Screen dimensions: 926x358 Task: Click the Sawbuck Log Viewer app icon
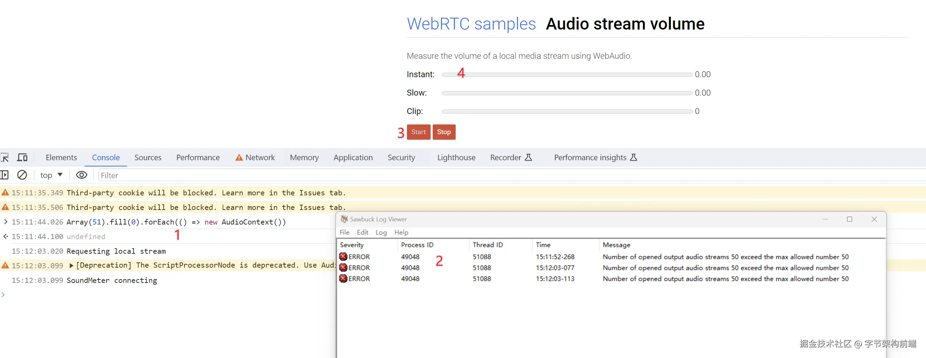click(x=344, y=219)
